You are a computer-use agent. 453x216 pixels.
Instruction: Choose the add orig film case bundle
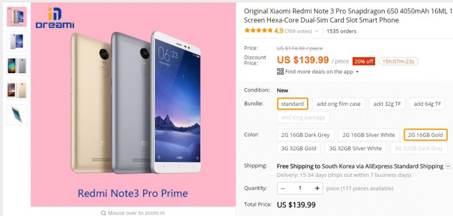[338, 104]
